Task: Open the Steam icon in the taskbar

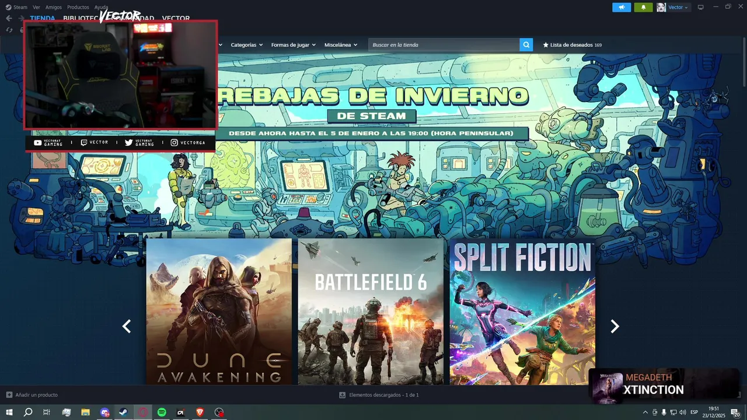Action: [124, 412]
